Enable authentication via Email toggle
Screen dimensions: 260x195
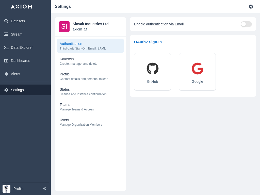click(x=246, y=24)
